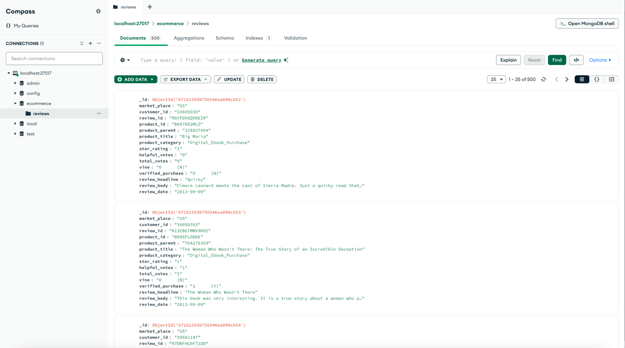625x348 pixels.
Task: Open the Validation tab
Action: click(295, 38)
